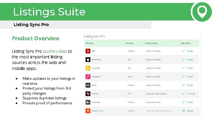The width and height of the screenshot is (214, 120).
Task: Click the Yelp logo icon
Action: (88, 51)
